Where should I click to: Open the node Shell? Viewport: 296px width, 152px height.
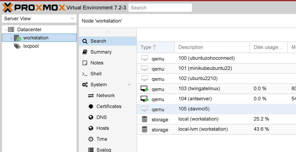pos(108,74)
